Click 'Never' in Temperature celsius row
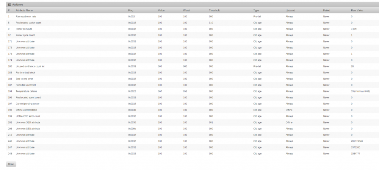The height and width of the screenshot is (170, 379). pos(326,91)
